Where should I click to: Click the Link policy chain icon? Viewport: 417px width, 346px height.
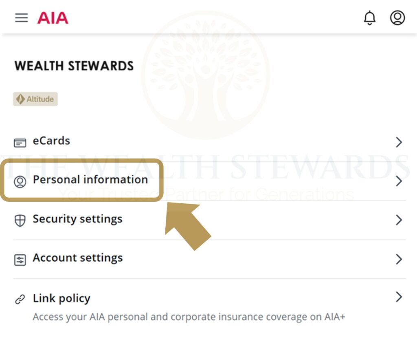pyautogui.click(x=20, y=300)
